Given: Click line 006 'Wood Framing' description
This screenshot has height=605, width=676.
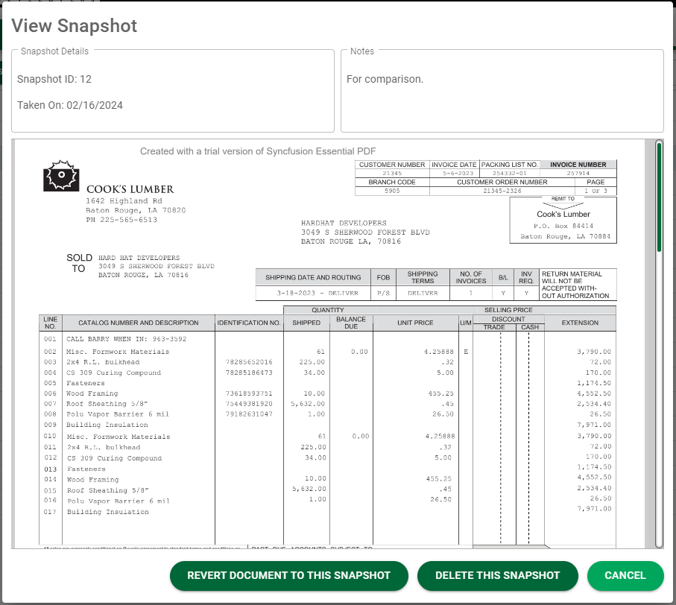Looking at the screenshot, I should click(x=92, y=393).
